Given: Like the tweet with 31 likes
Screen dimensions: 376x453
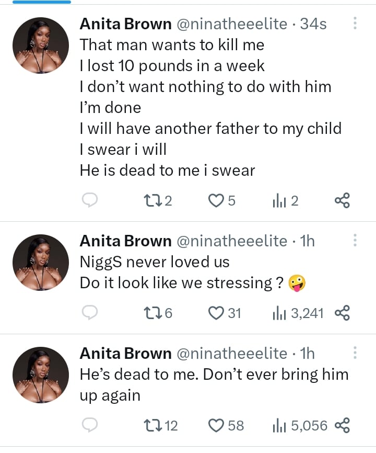Looking at the screenshot, I should pyautogui.click(x=216, y=313).
